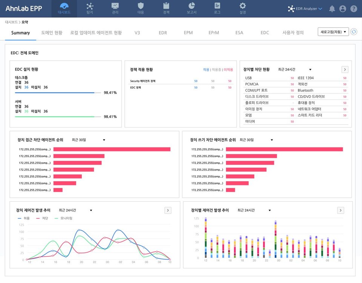Open details via the 장치별 차단 현황 arrow button

(x=345, y=69)
